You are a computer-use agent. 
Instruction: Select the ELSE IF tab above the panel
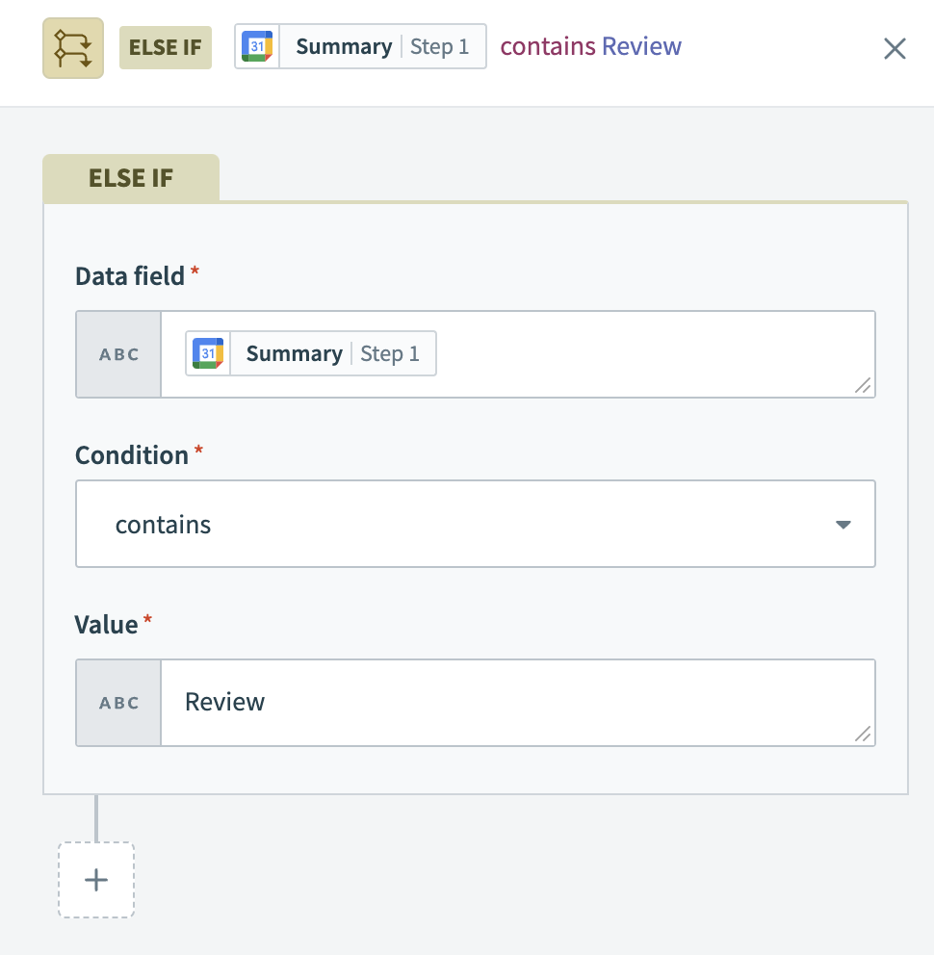click(131, 177)
